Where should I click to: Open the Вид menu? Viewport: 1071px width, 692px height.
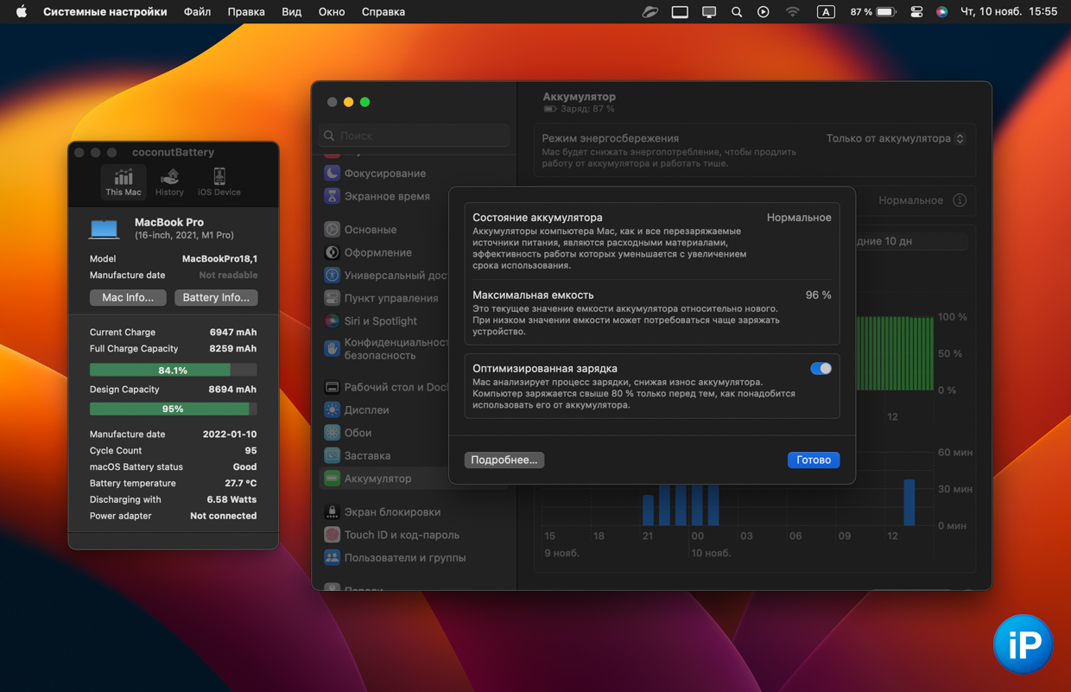(x=292, y=12)
